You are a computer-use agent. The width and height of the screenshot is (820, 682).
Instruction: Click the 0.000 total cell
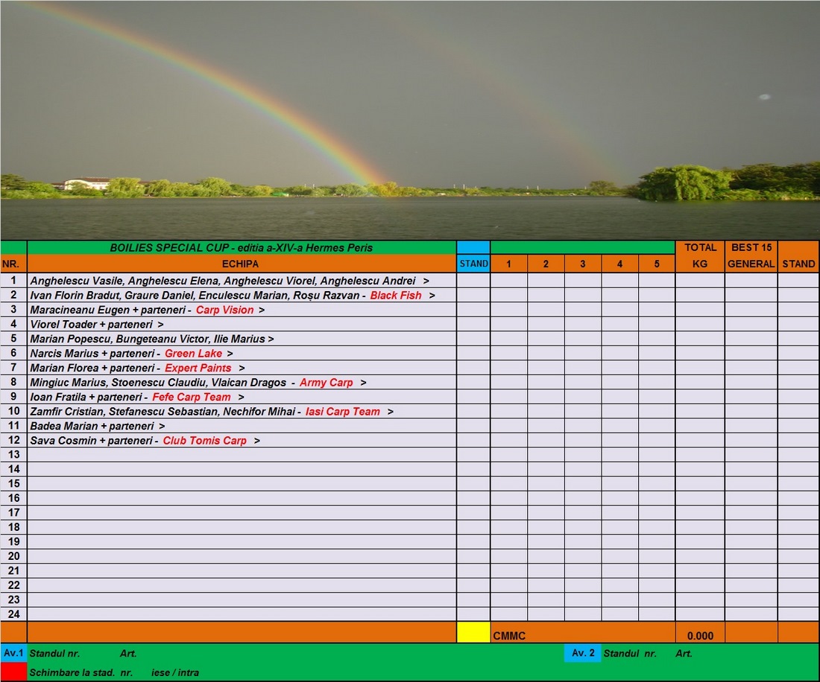(700, 636)
